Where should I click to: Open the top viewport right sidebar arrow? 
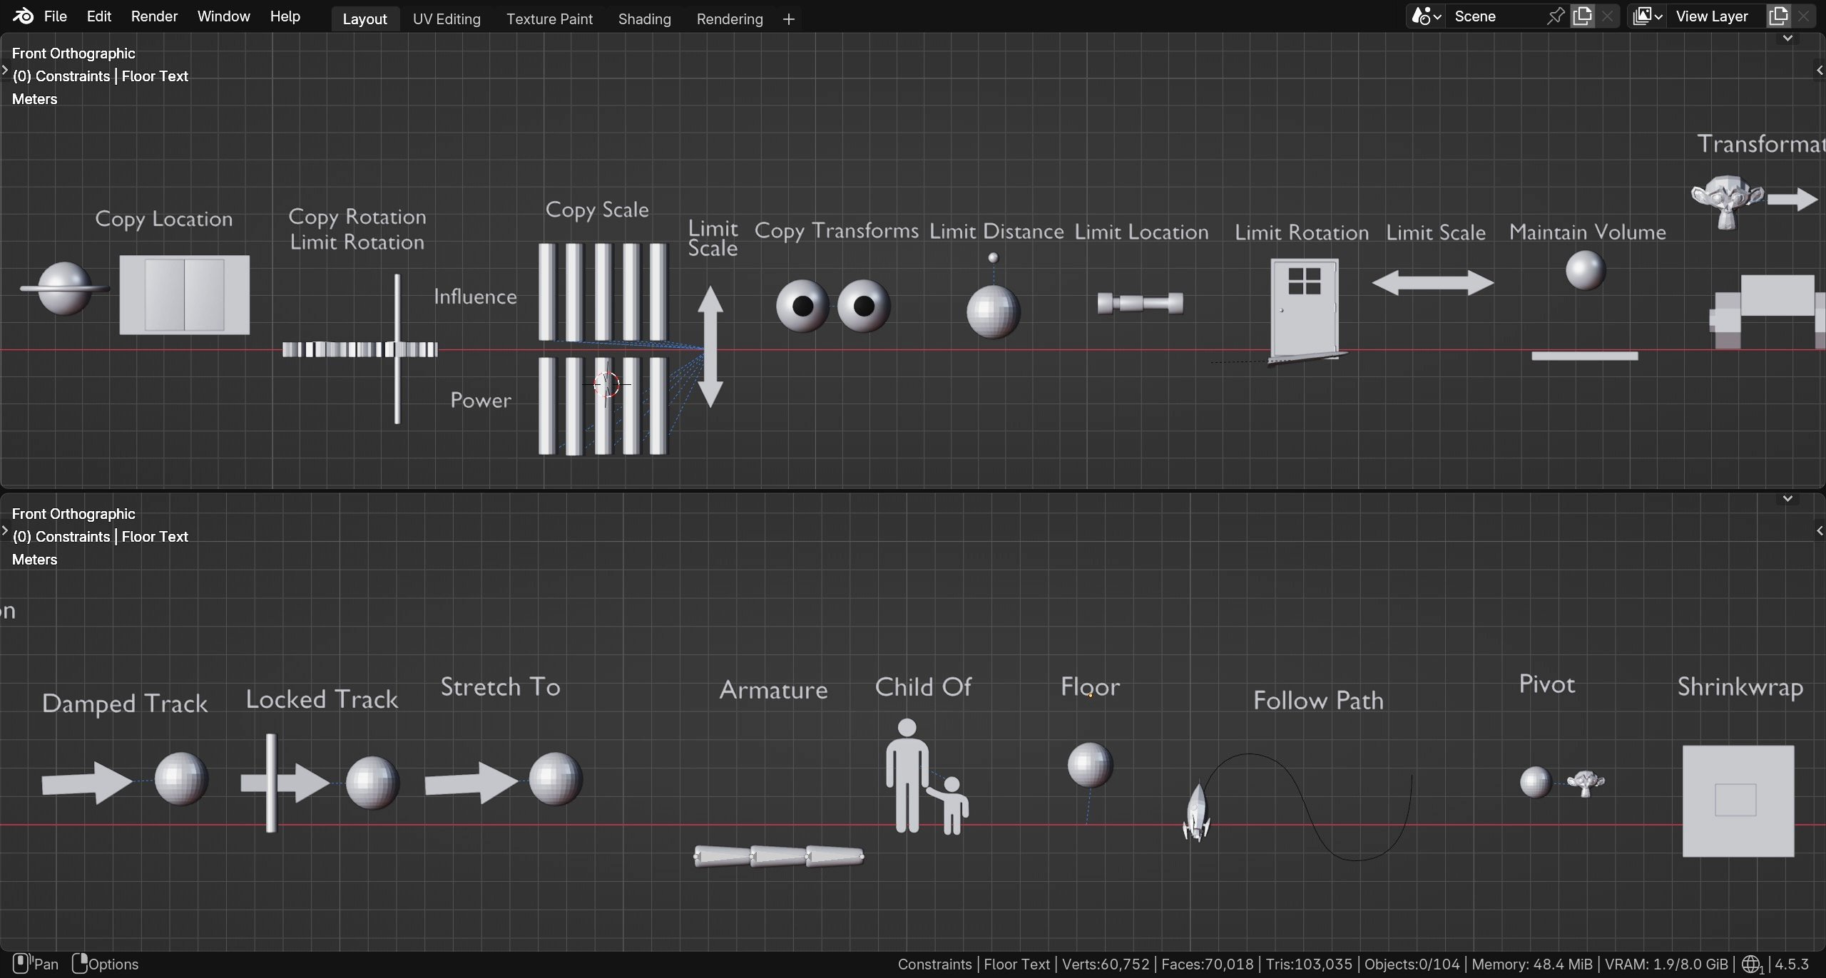point(1820,70)
